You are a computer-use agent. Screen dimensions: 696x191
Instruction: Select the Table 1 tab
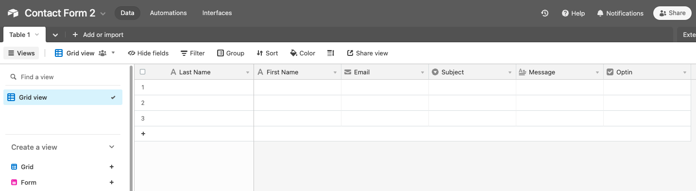[x=24, y=35]
